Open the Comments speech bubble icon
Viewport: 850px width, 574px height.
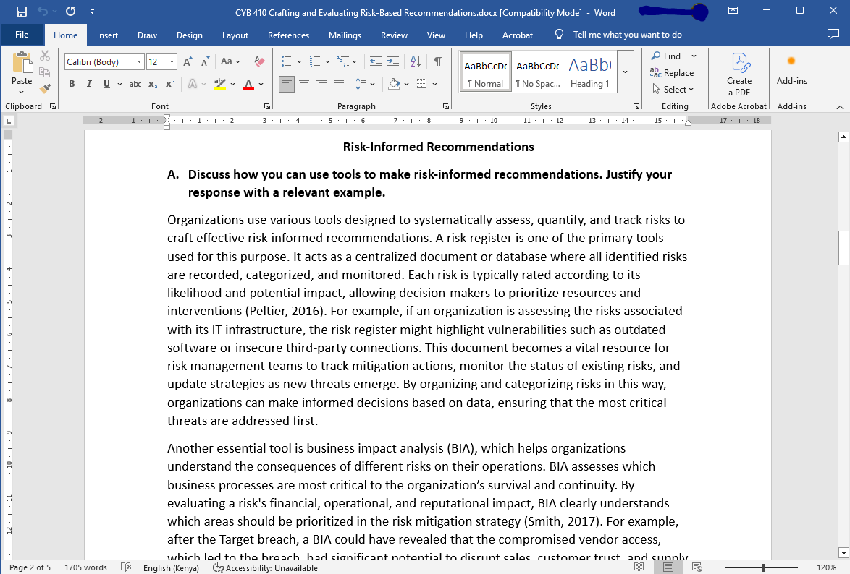click(833, 35)
